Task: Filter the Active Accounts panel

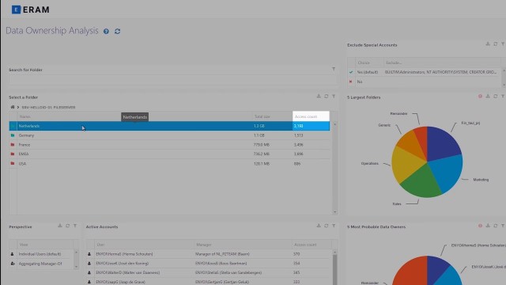Action: (334, 226)
